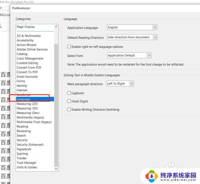The height and width of the screenshot is (184, 200).
Task: Select Security category
Action: point(22,140)
